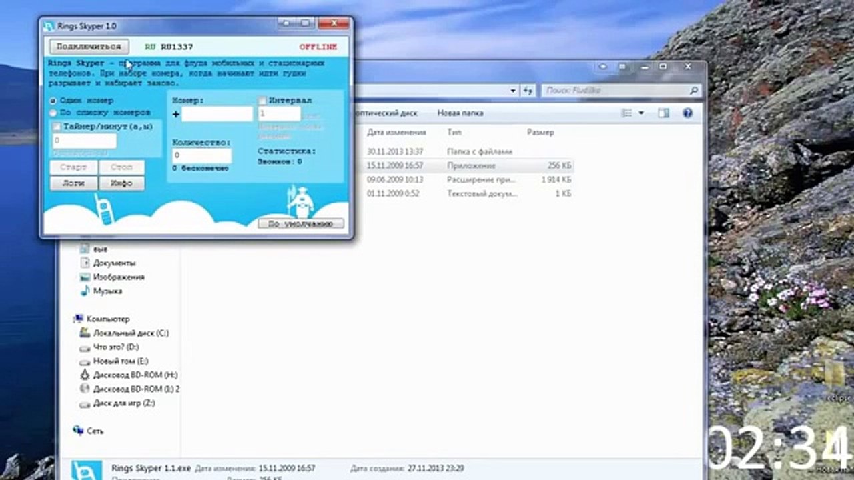Open the Что это? (D:) drive
The image size is (854, 480).
(x=116, y=347)
